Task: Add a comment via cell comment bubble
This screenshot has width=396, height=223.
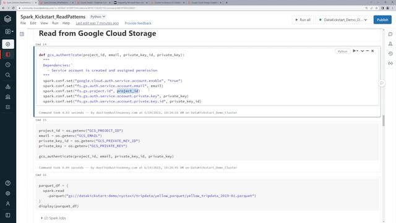Action: coord(382,83)
